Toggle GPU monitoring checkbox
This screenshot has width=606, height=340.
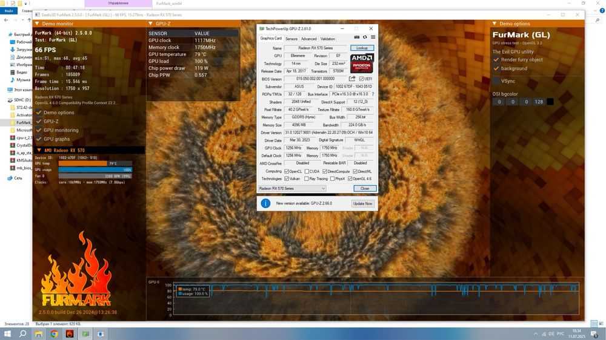(x=39, y=131)
